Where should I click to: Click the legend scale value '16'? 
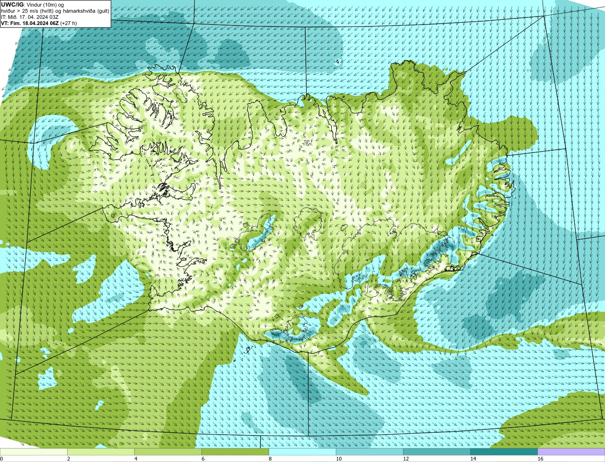point(540,459)
